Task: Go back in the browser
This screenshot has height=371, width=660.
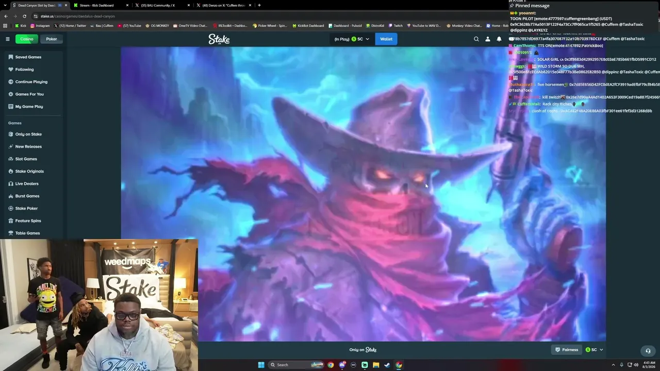Action: pos(6,16)
